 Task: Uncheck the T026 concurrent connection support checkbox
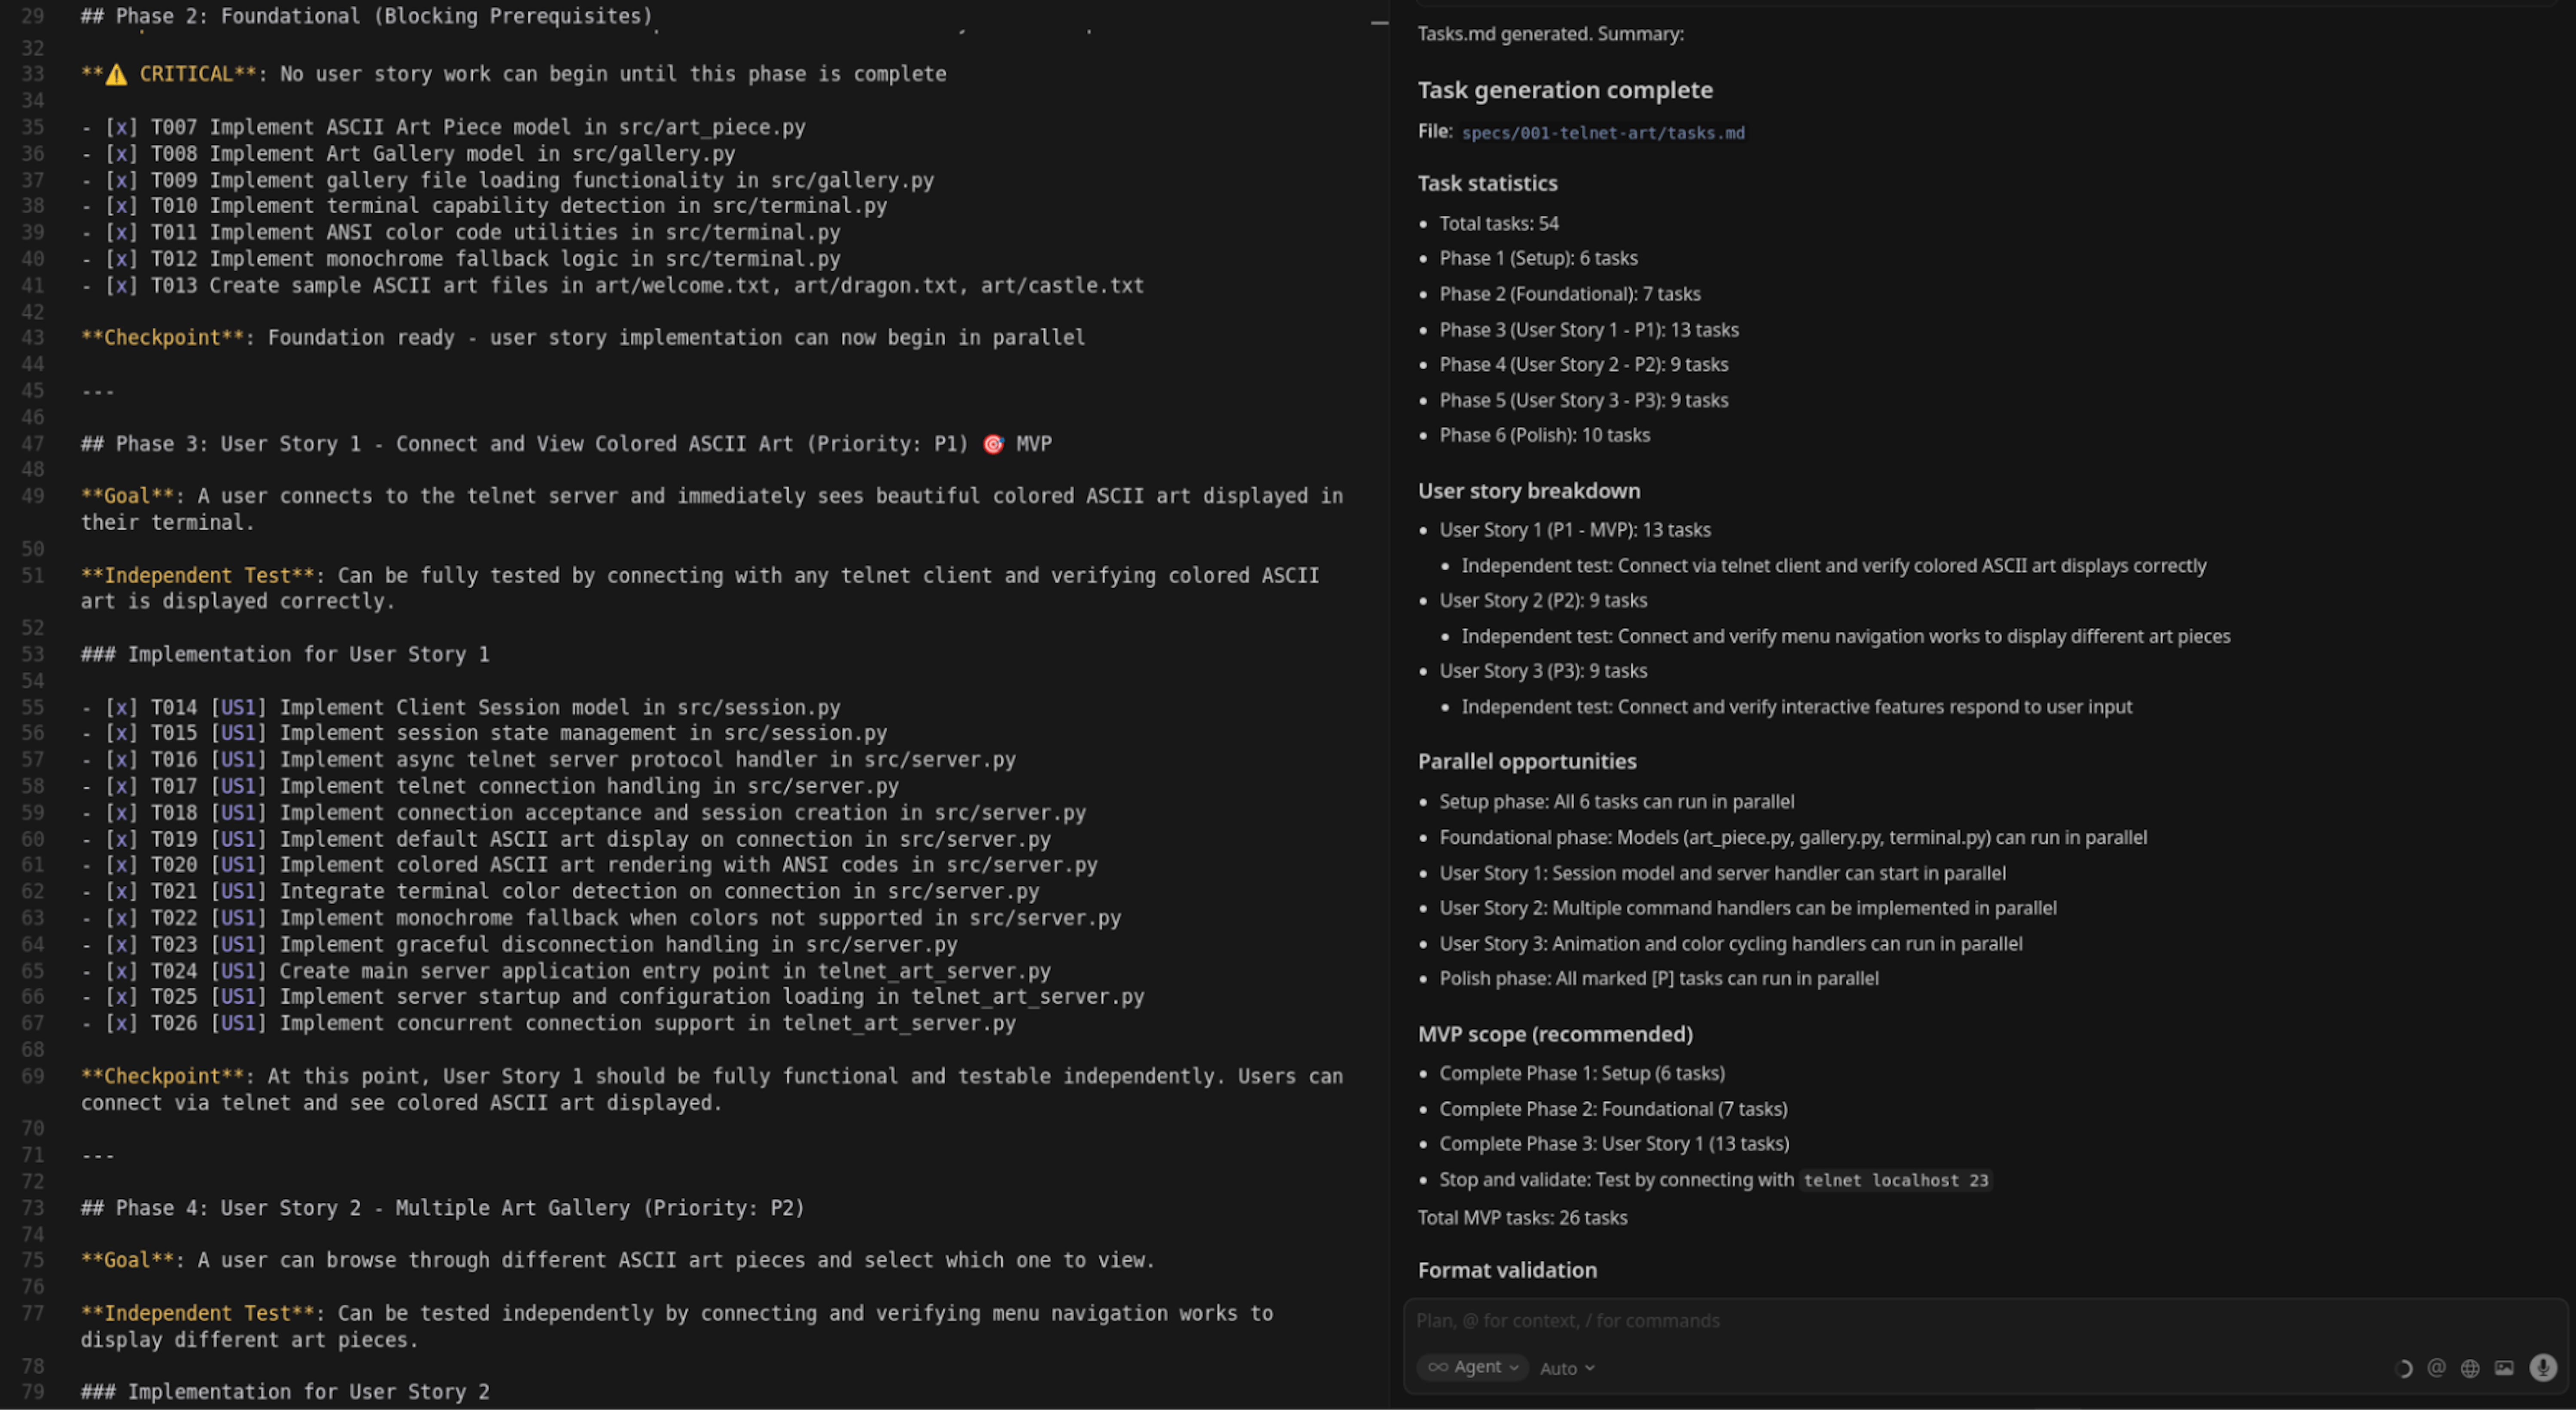tap(121, 1023)
